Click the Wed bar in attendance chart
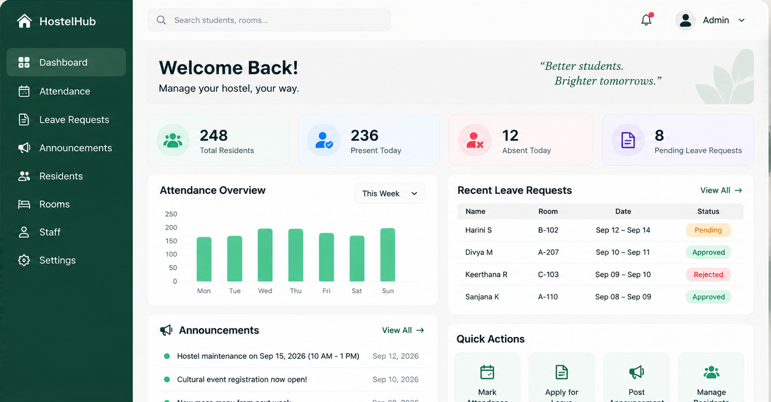This screenshot has width=771, height=402. [265, 255]
